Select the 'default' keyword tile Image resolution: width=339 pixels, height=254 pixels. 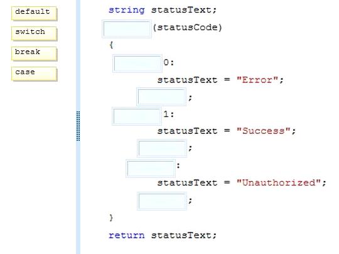coord(34,13)
